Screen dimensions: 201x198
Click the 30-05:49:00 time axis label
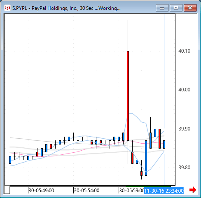pos(41,191)
